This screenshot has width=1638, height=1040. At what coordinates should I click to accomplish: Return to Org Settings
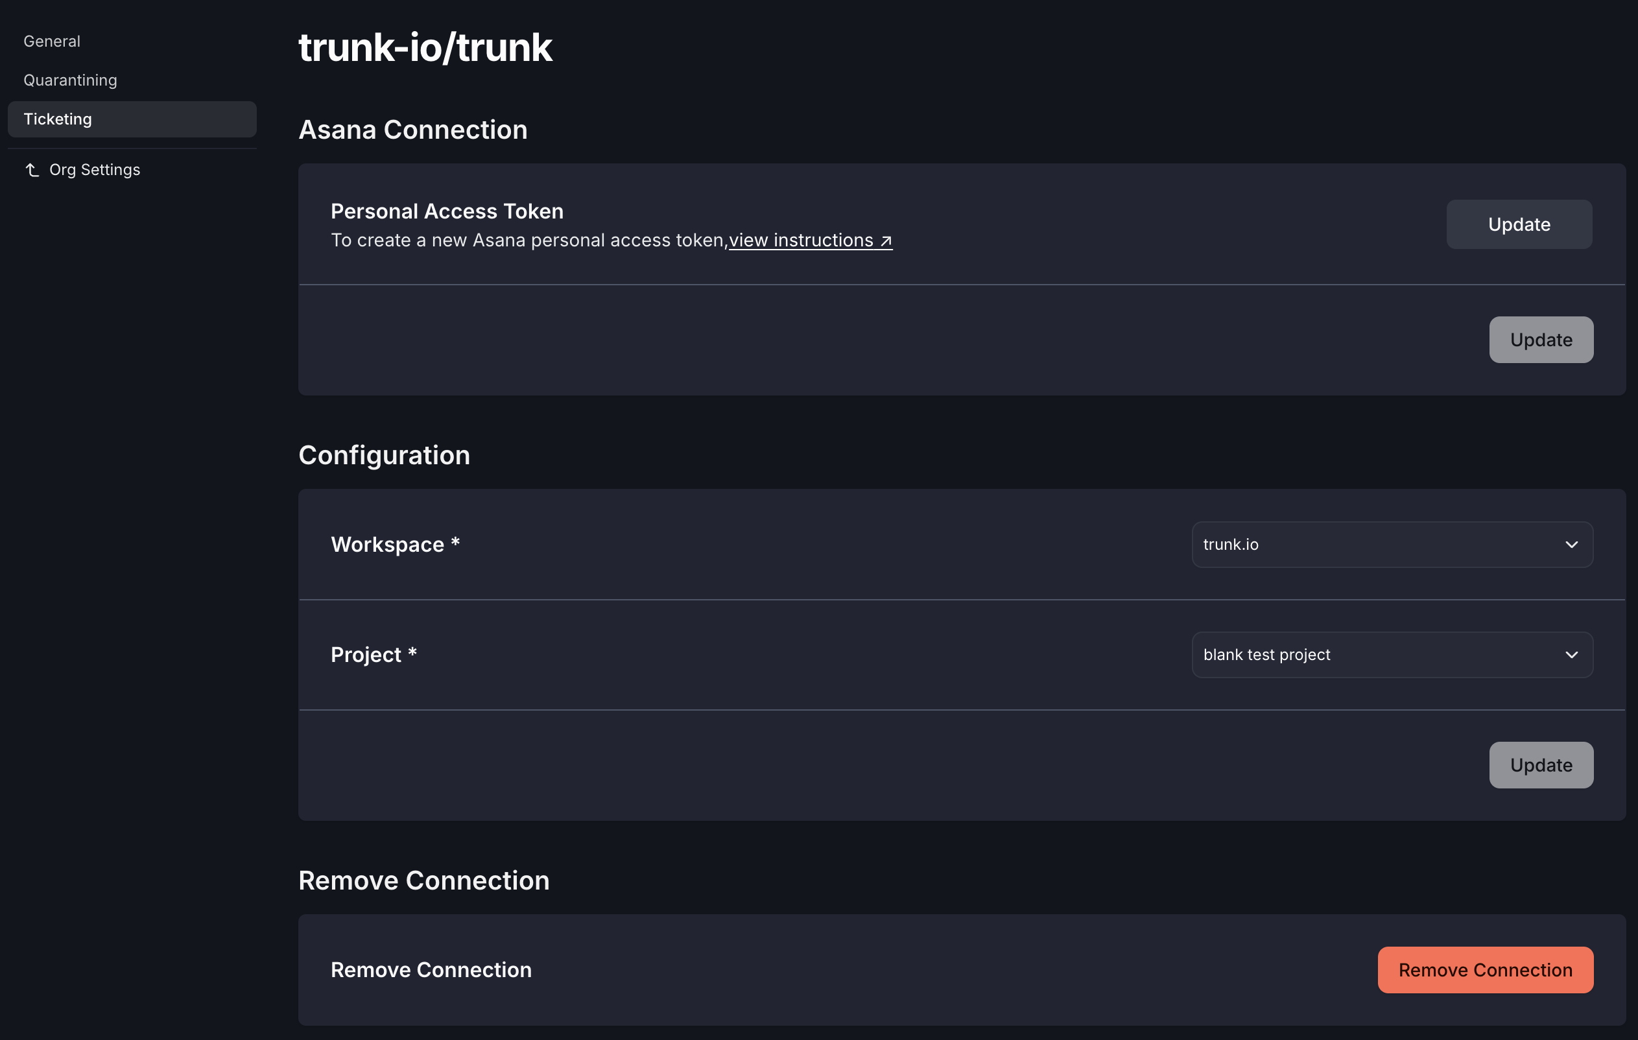[95, 169]
